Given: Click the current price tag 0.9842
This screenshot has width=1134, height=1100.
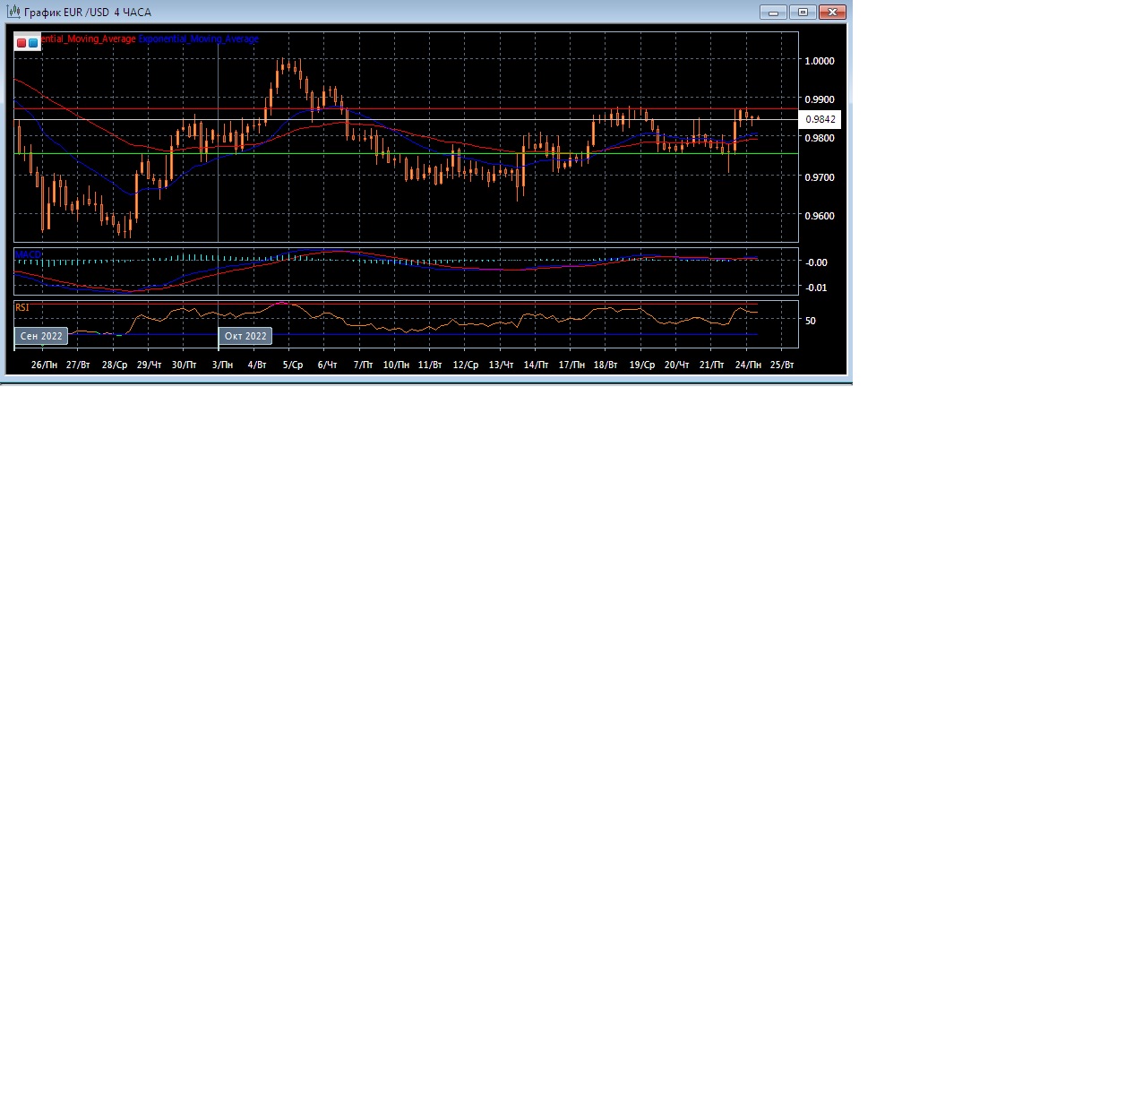Looking at the screenshot, I should (x=820, y=119).
